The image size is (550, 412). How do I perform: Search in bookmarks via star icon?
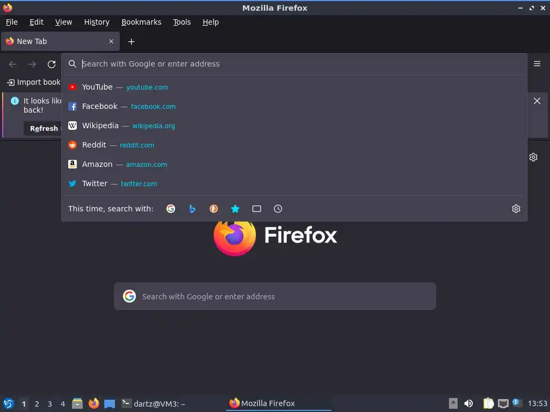coord(235,209)
